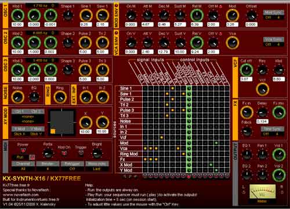
Task: Click the Meter label under the VU meter
Action: (x=262, y=201)
